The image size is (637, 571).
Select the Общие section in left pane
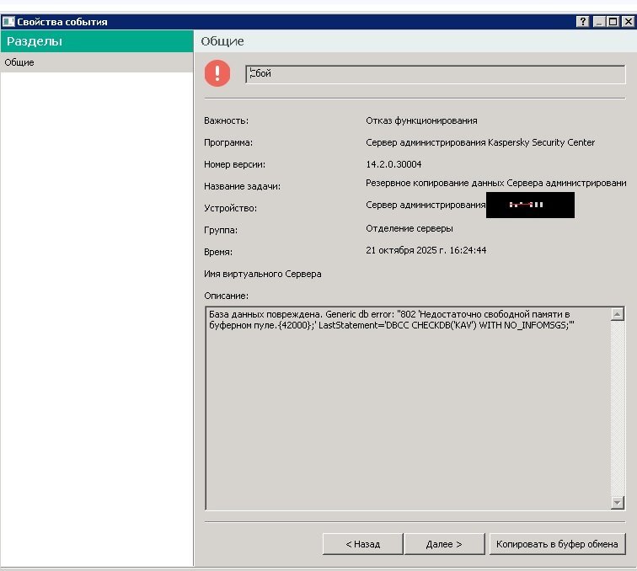pyautogui.click(x=97, y=62)
